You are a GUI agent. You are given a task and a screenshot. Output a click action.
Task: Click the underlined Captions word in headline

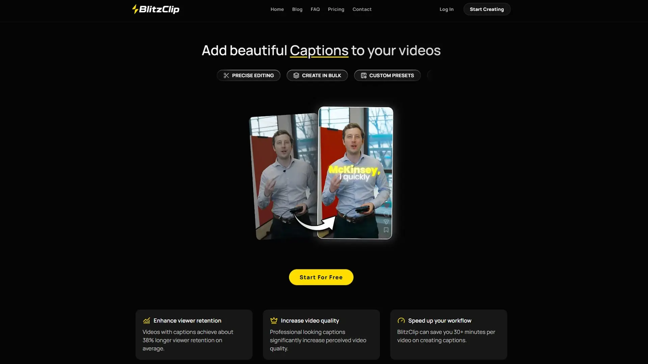pos(319,51)
